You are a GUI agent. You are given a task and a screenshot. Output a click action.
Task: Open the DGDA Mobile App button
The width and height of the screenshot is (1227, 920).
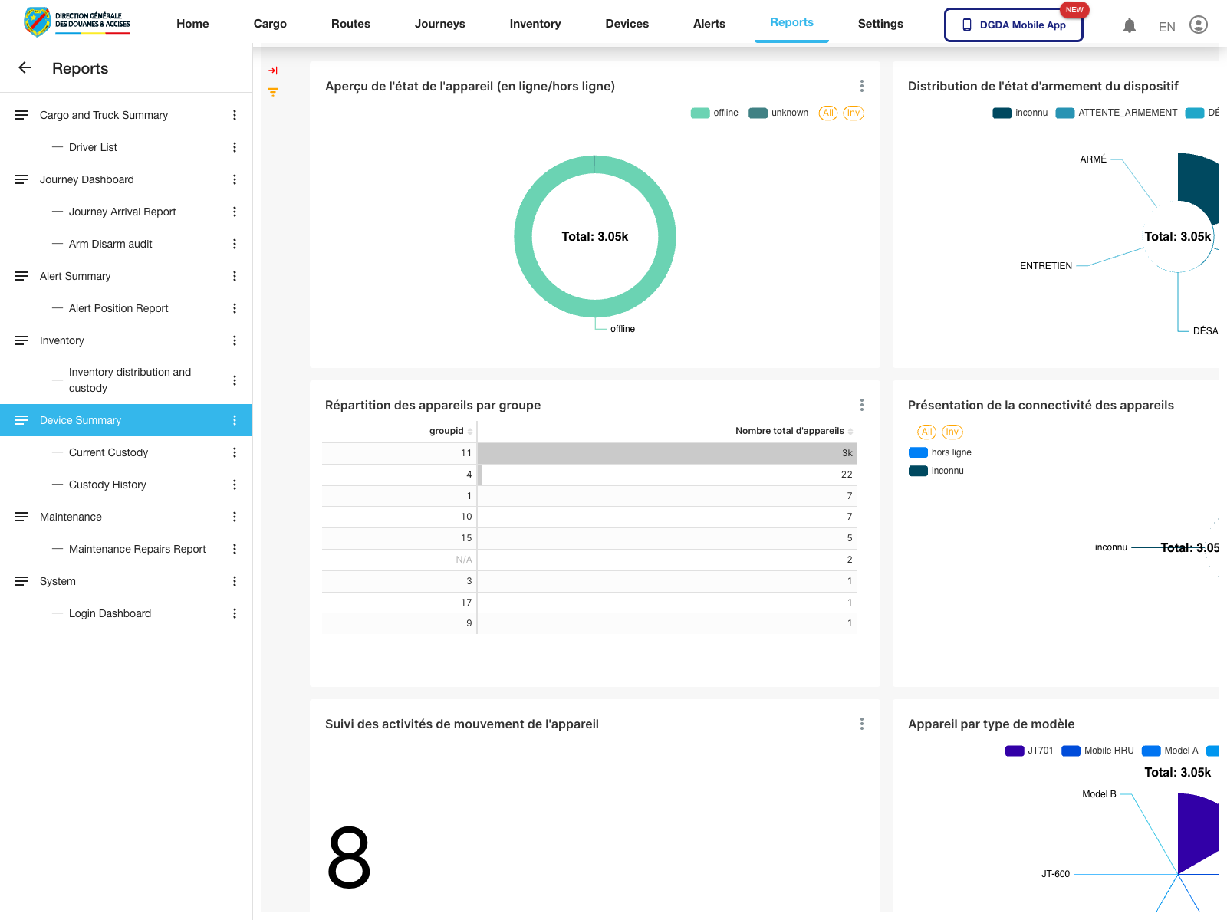click(x=1013, y=25)
